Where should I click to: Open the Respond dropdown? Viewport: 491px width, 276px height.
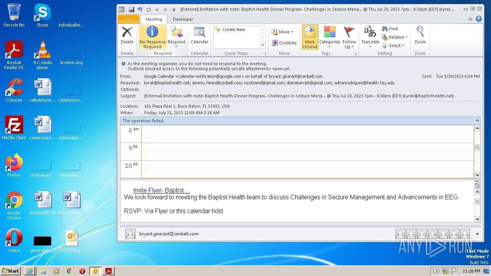[x=176, y=37]
